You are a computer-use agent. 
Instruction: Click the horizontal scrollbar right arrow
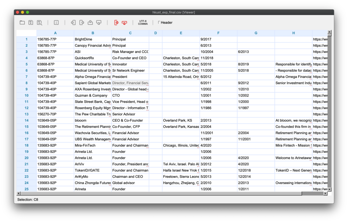(x=325, y=194)
